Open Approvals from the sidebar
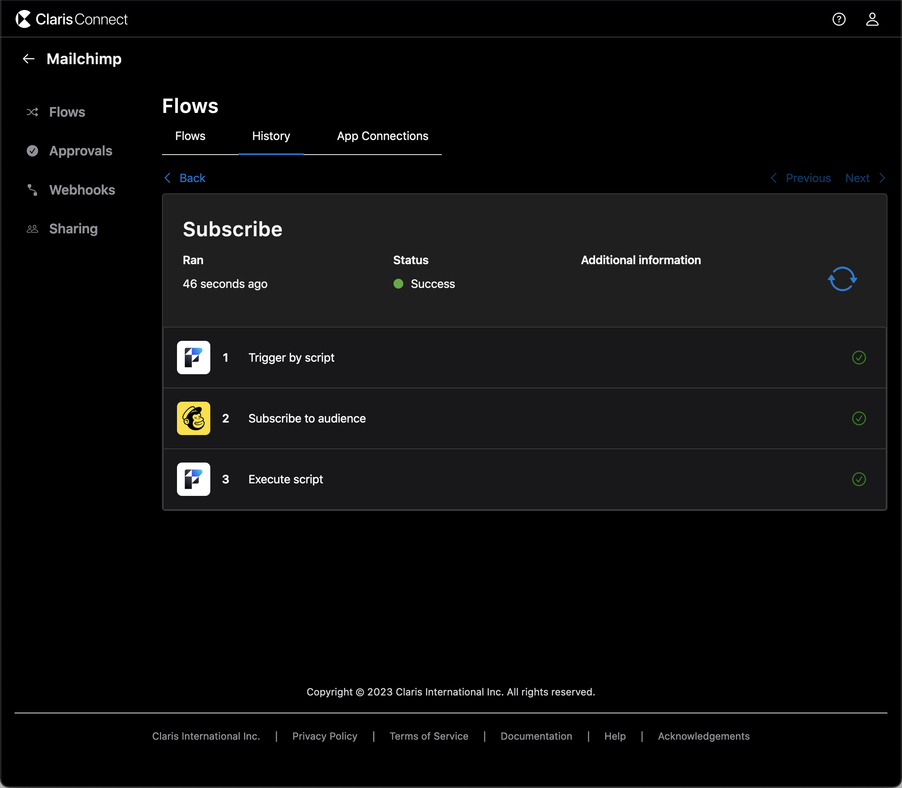Viewport: 902px width, 788px height. 80,151
